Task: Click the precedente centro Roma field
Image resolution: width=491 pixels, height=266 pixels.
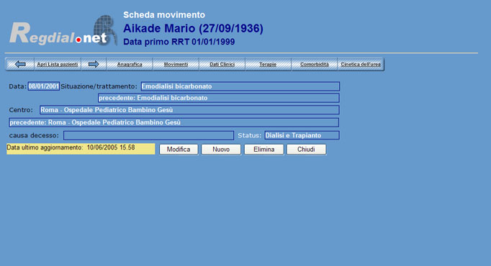Action: (174, 122)
